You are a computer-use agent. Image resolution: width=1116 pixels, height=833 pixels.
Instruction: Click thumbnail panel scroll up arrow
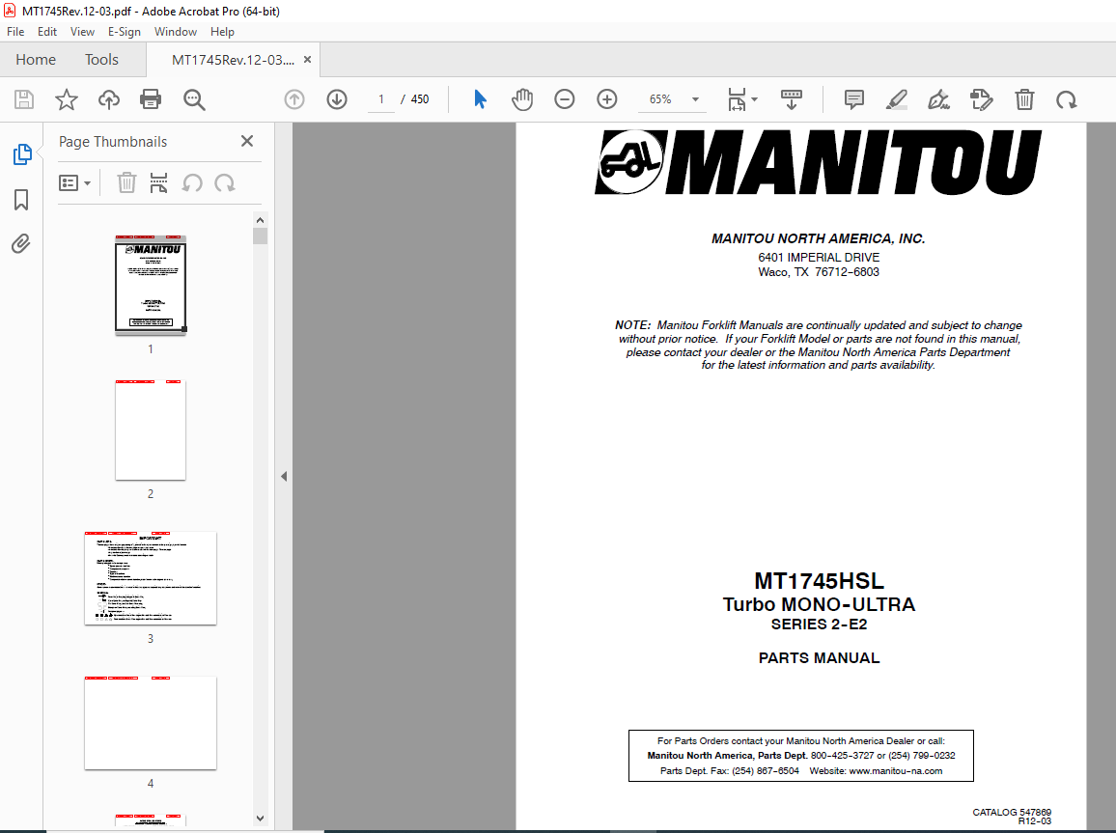[260, 220]
